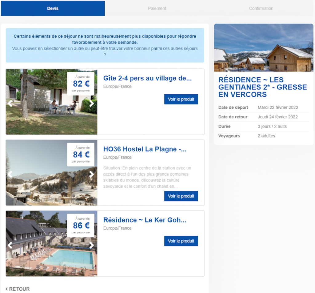Open the Confirmation step tab
315x293 pixels.
click(261, 8)
